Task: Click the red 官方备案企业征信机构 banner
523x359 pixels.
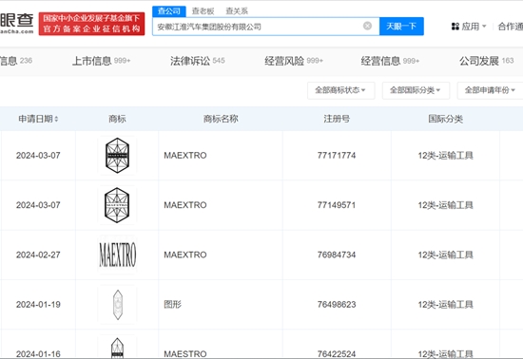Action: pyautogui.click(x=91, y=24)
